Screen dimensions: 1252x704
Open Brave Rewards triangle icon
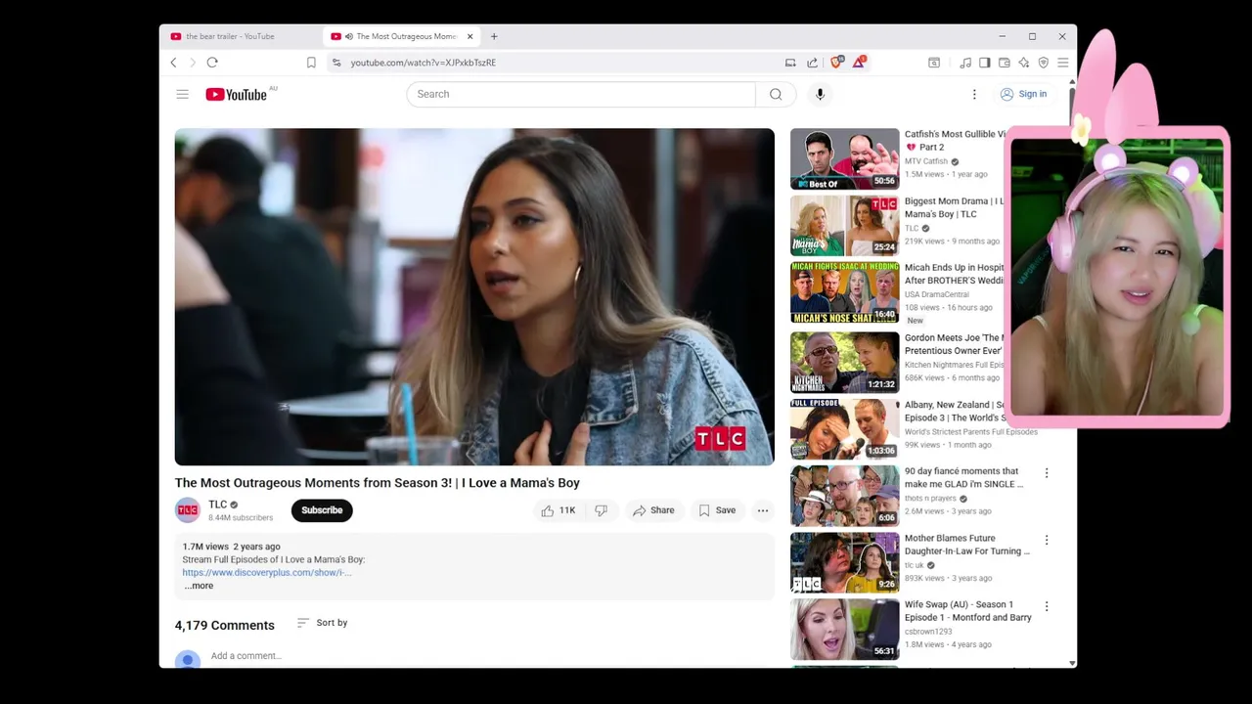[x=859, y=62]
